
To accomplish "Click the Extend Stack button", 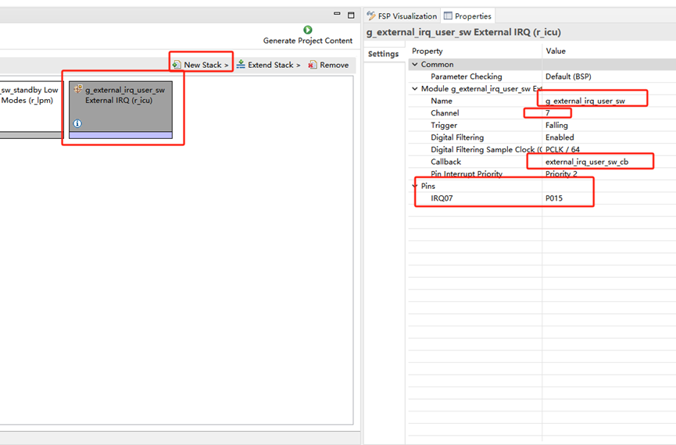I will [x=268, y=65].
